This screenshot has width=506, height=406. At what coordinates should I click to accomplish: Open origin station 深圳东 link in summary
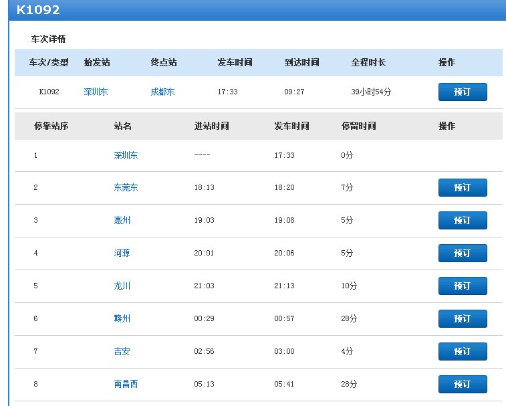click(96, 92)
